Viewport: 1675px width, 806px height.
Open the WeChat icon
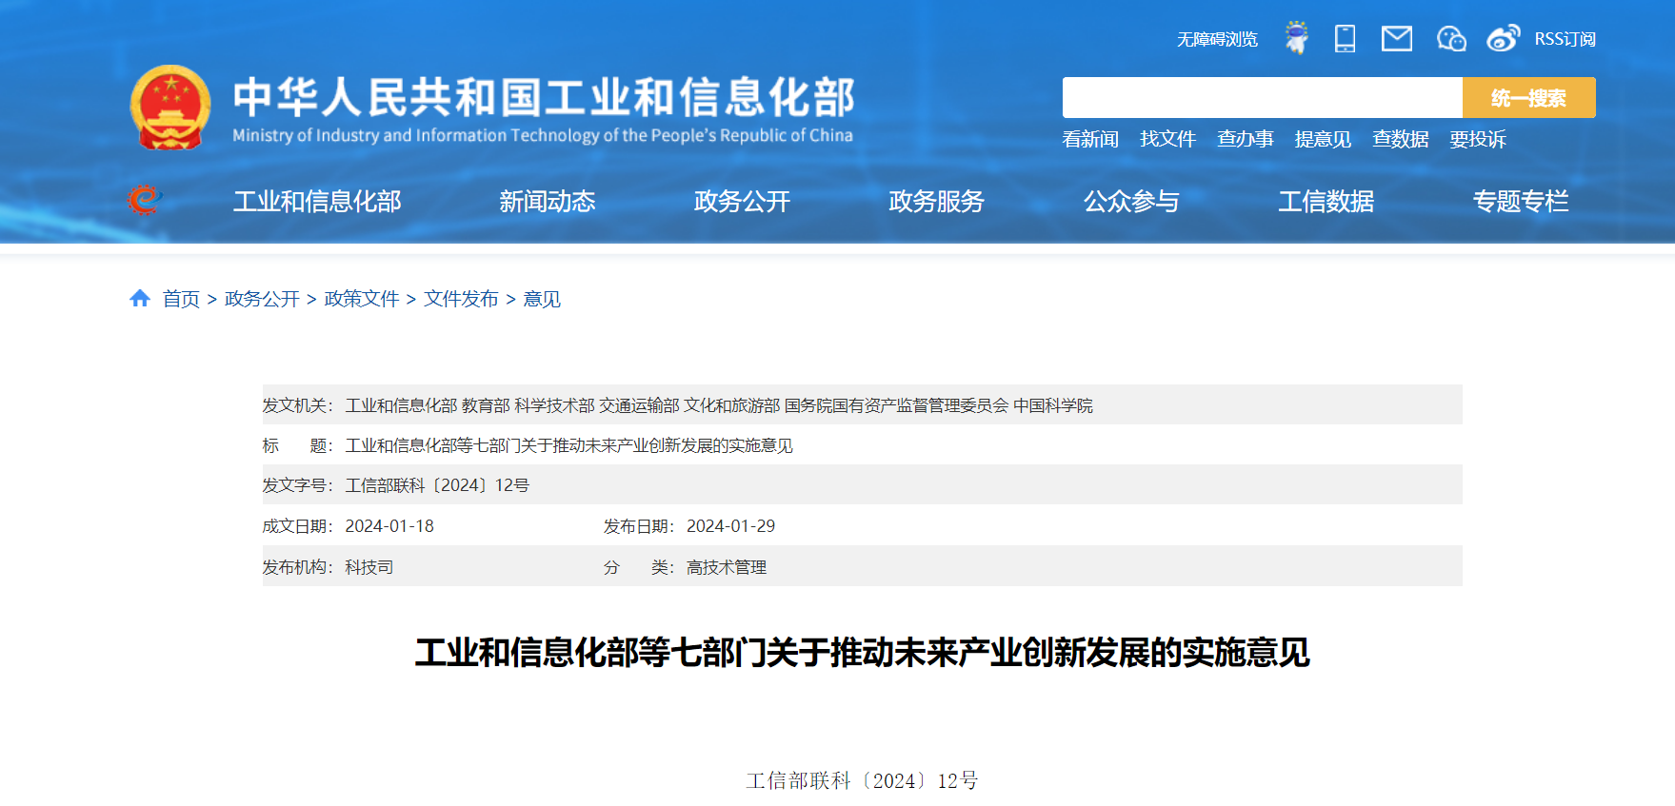click(1450, 38)
